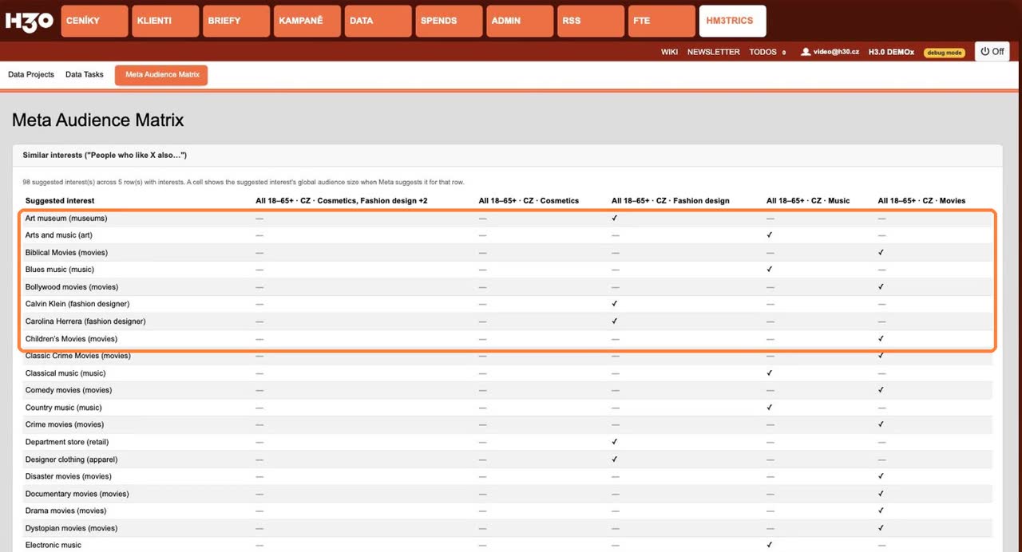Click the user profile icon
This screenshot has width=1022, height=552.
[x=806, y=52]
